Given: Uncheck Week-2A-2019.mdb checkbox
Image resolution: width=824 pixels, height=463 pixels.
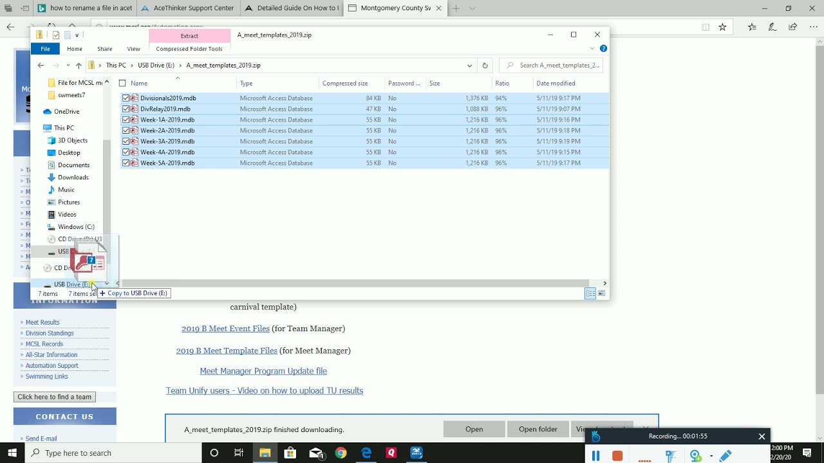Looking at the screenshot, I should 126,131.
